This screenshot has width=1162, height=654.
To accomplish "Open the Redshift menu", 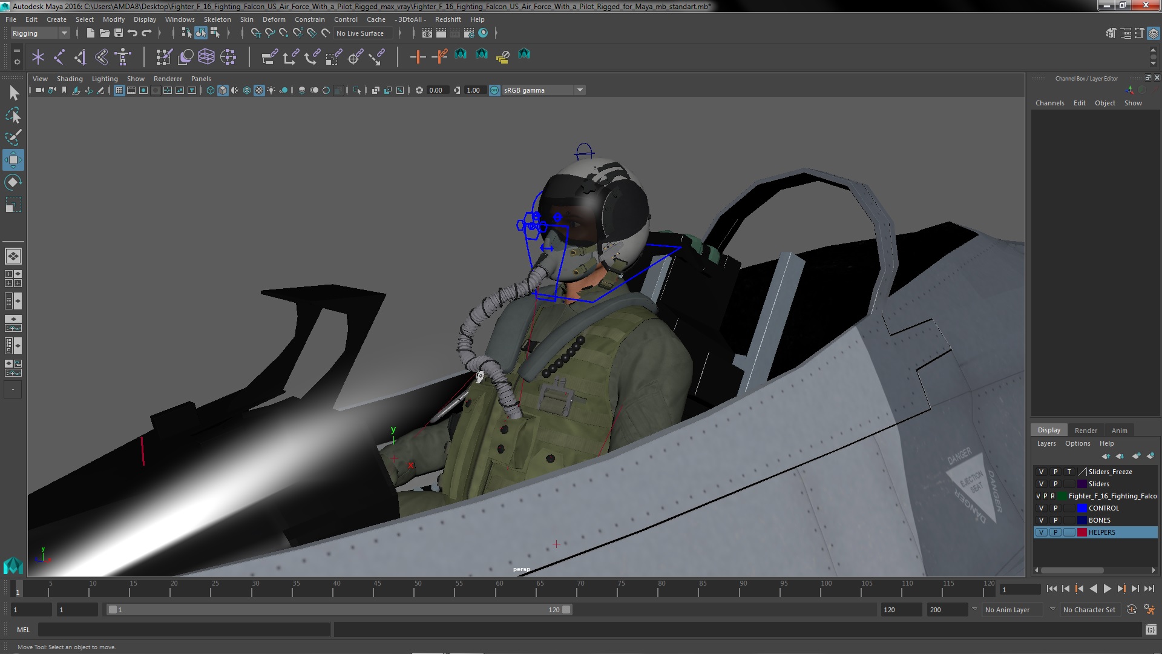I will click(x=448, y=19).
